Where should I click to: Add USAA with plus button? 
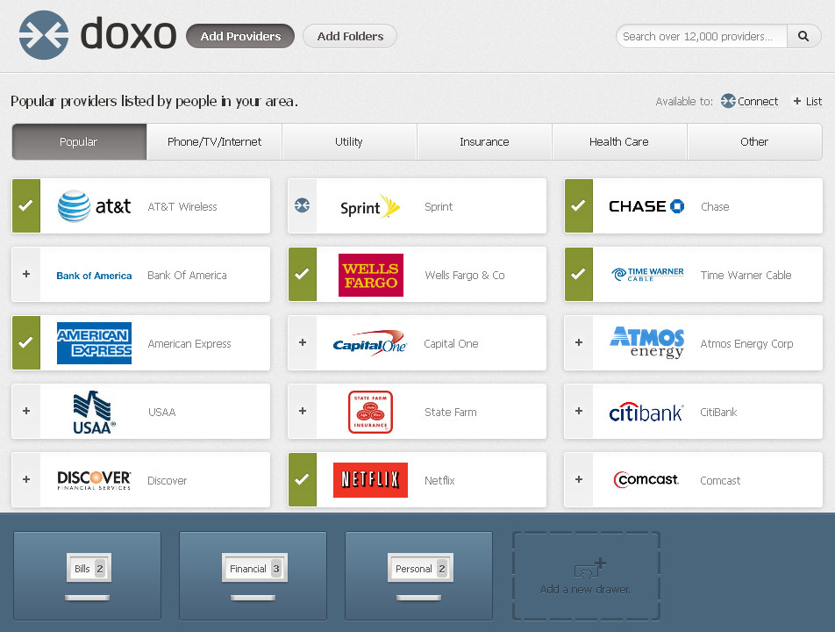26,411
